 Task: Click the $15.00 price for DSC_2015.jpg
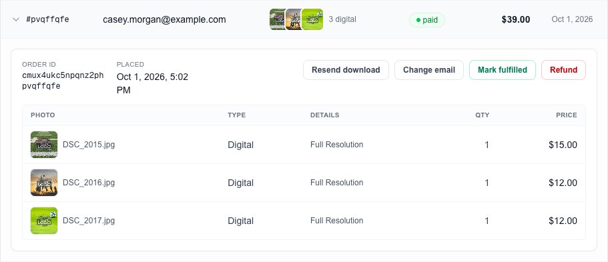click(563, 145)
